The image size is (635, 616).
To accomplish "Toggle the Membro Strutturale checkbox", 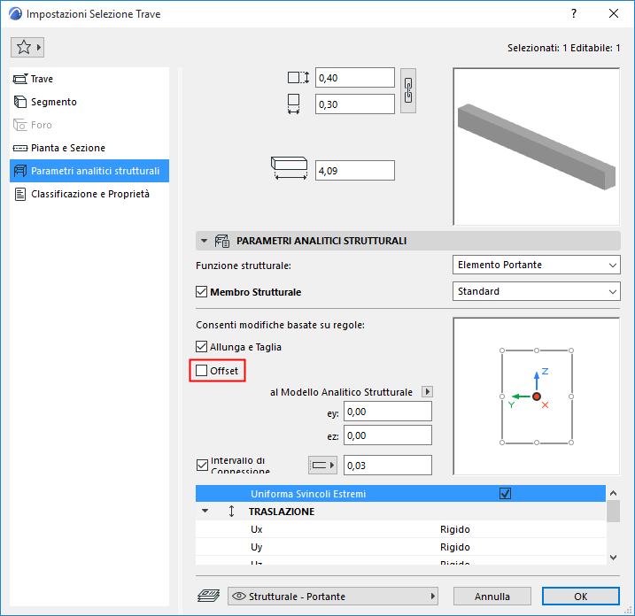I will (x=201, y=292).
